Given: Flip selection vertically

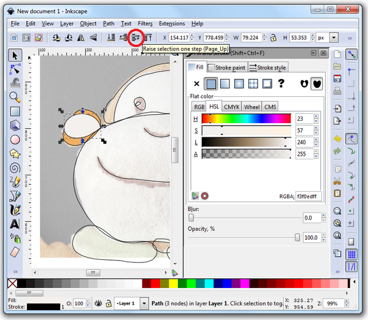Looking at the screenshot, I should click(93, 37).
